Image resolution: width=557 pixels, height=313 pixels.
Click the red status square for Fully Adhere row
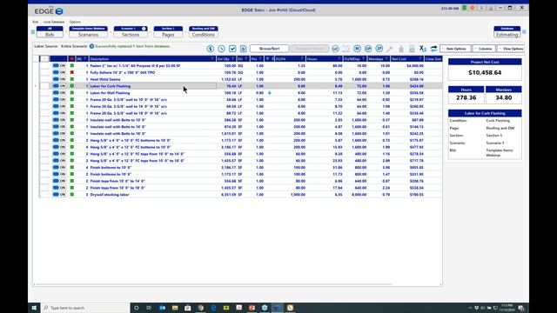point(71,72)
